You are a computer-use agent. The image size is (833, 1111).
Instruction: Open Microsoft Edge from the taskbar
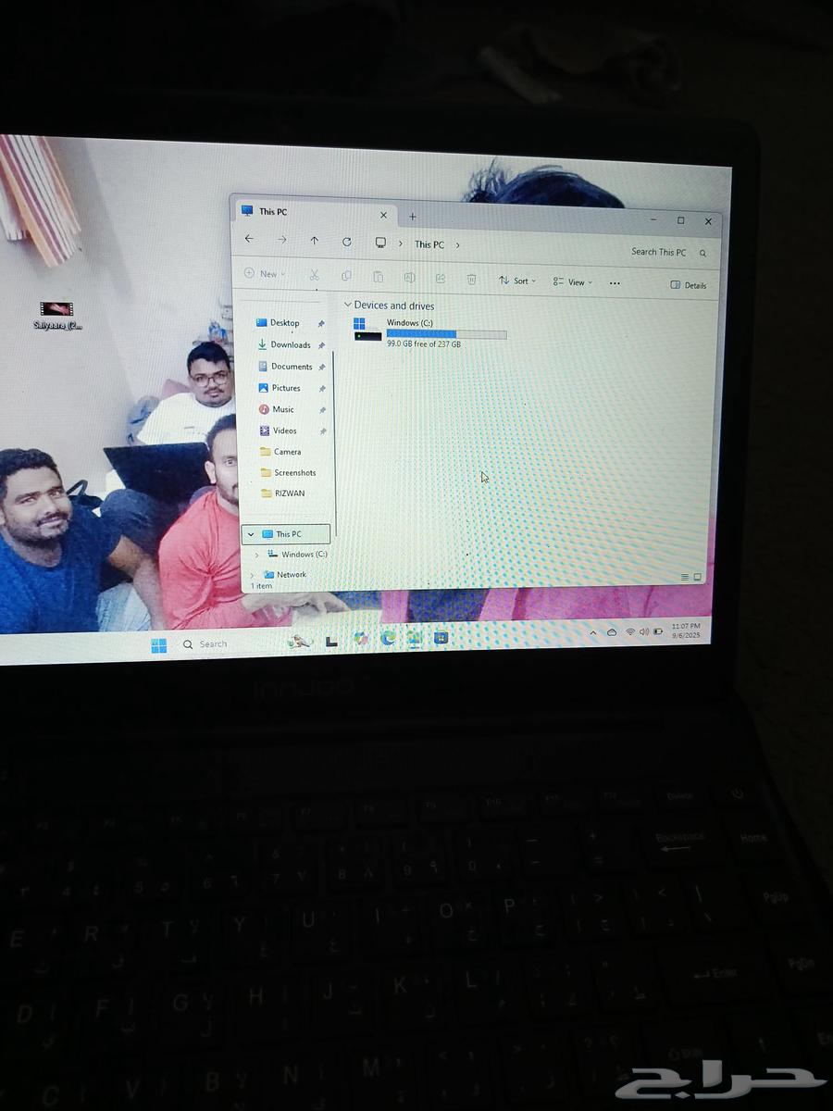pos(387,639)
